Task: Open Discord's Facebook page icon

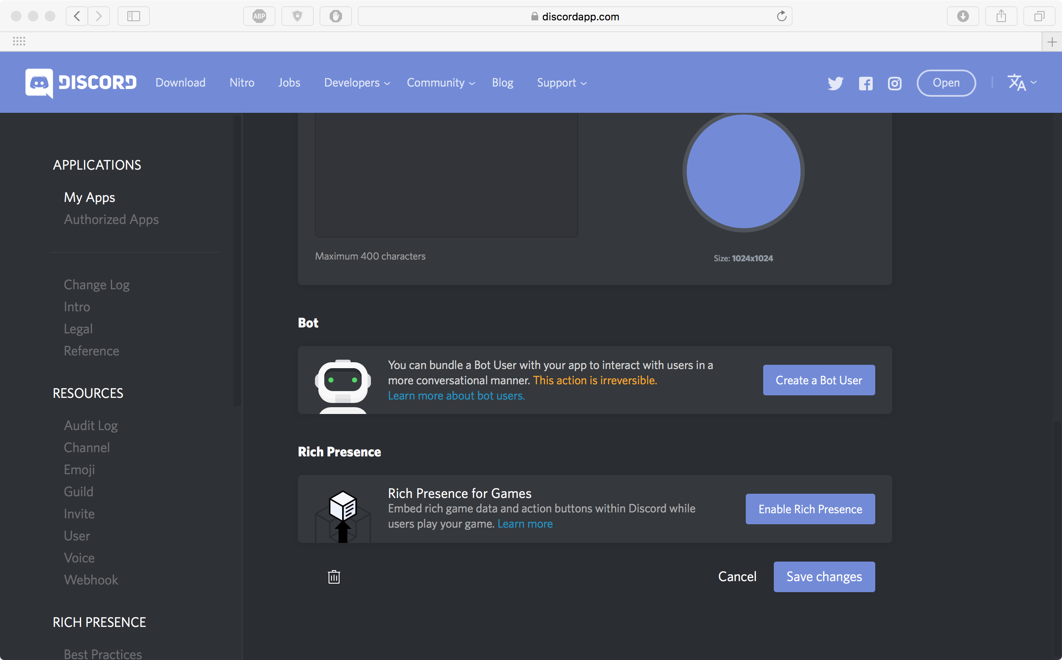Action: pos(865,83)
